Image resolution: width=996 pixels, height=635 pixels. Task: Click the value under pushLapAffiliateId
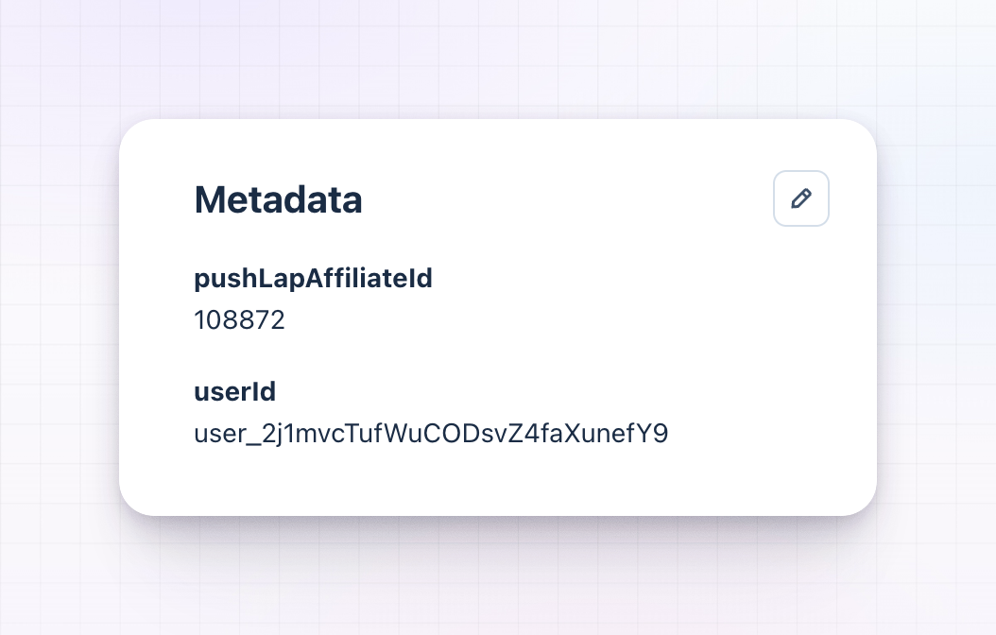click(239, 319)
